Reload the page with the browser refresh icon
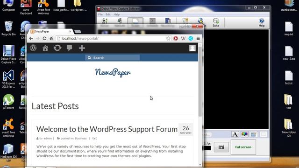This screenshot has width=299, height=168. 44,38
